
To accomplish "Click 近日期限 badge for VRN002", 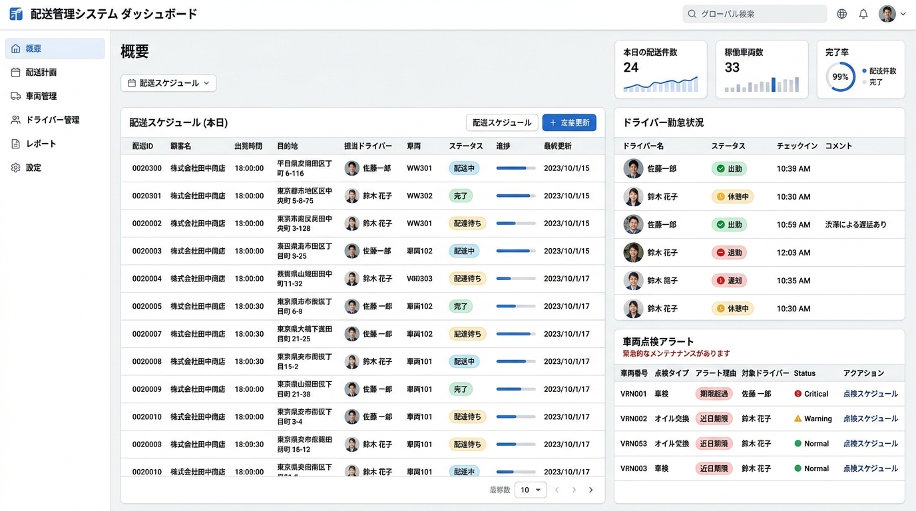I will point(714,419).
